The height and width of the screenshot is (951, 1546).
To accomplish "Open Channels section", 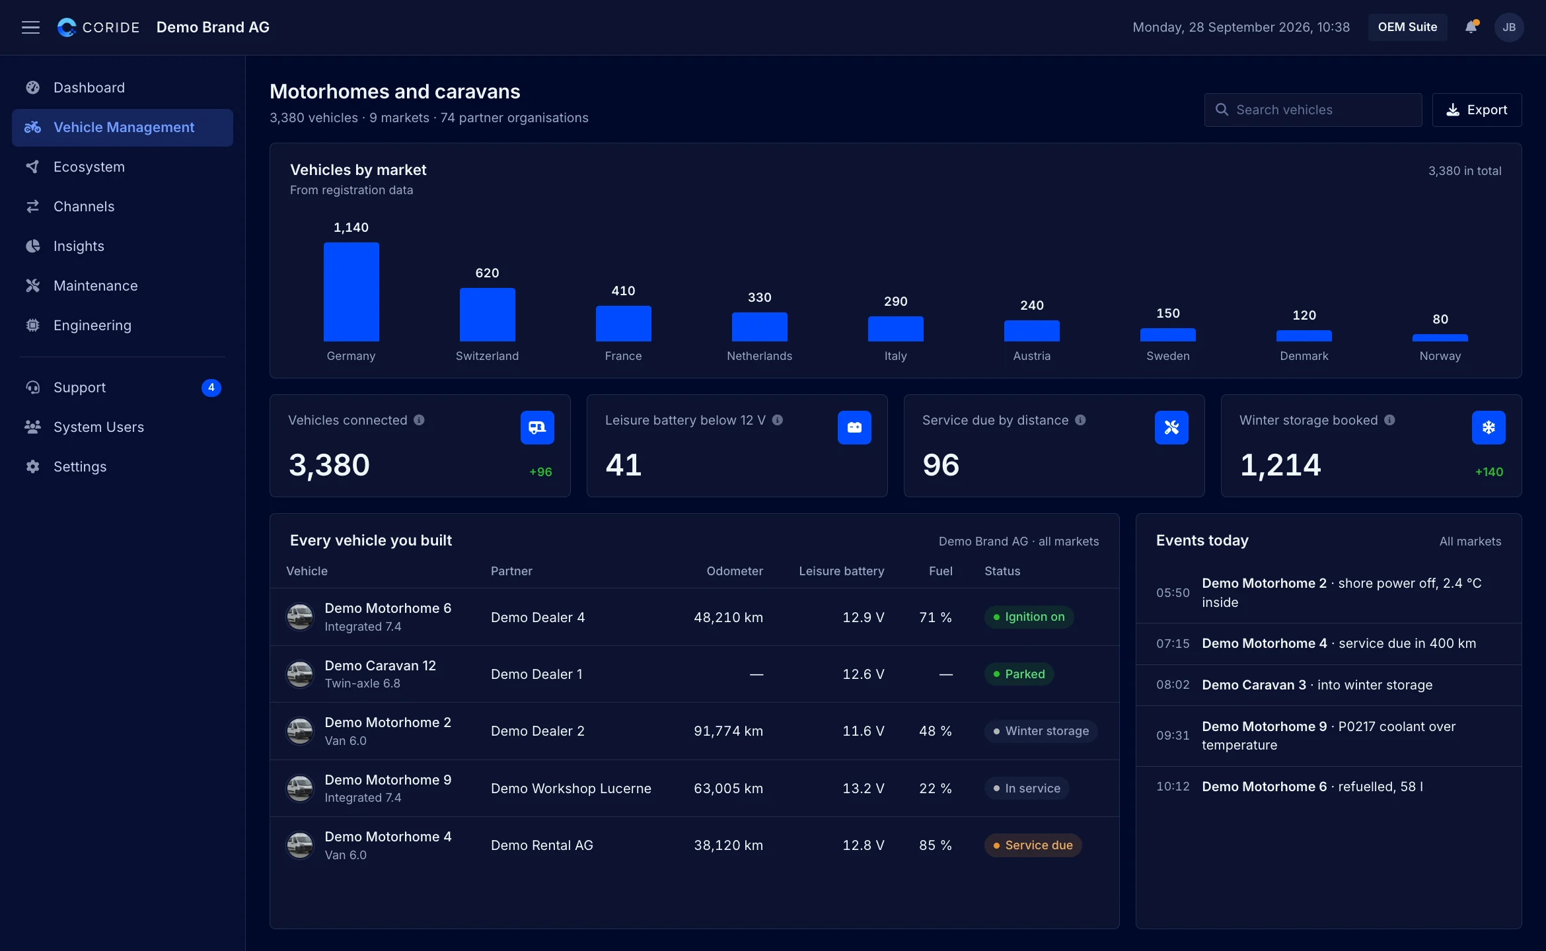I will coord(122,207).
